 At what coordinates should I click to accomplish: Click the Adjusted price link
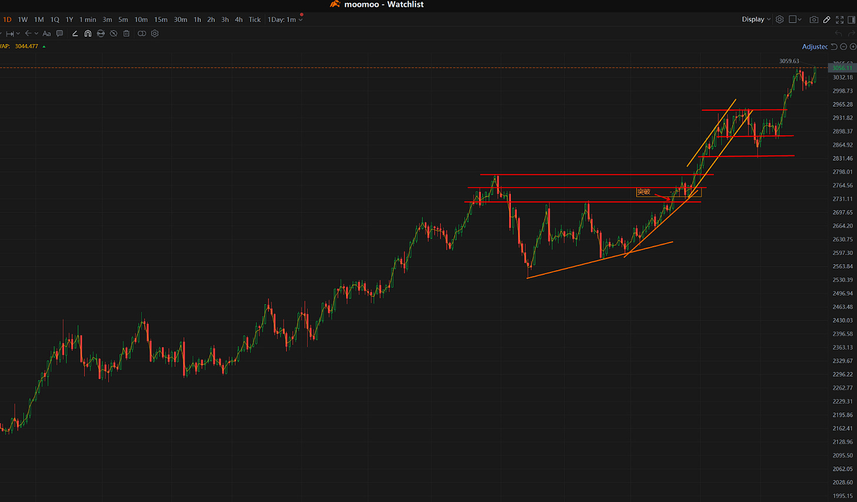pos(815,46)
